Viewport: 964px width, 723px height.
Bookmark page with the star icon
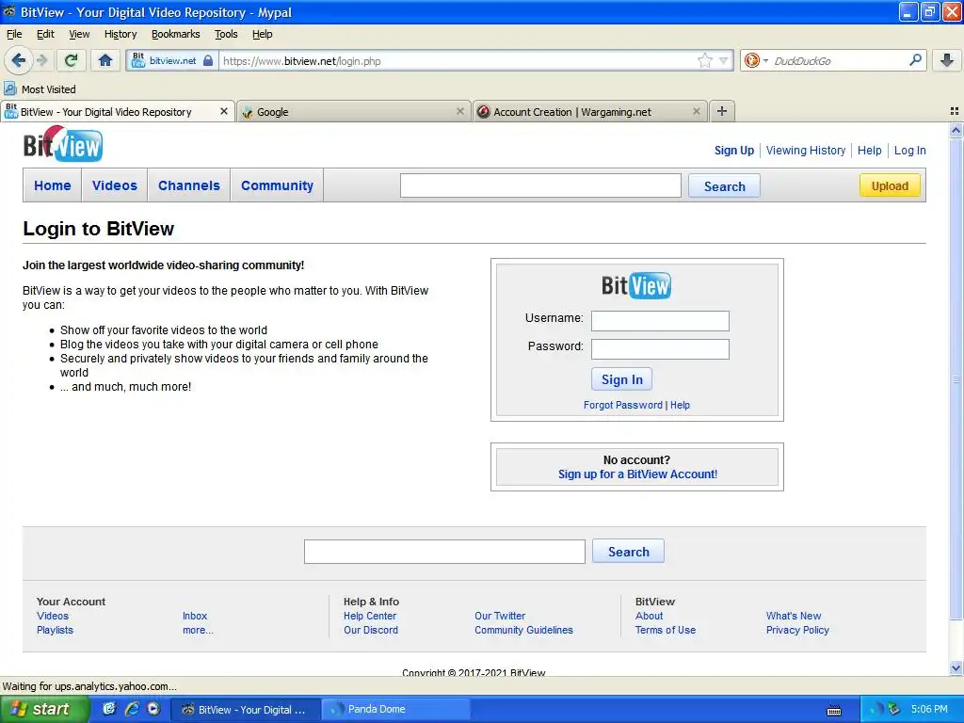click(x=704, y=60)
